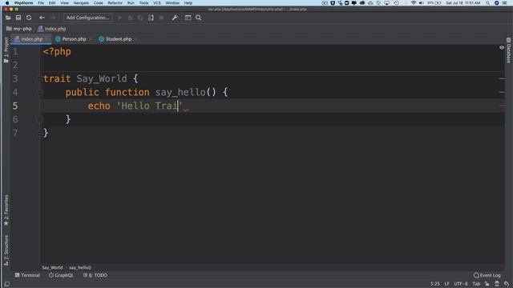Switch to the Student.php editor tab
Image resolution: width=513 pixels, height=288 pixels.
pyautogui.click(x=115, y=39)
